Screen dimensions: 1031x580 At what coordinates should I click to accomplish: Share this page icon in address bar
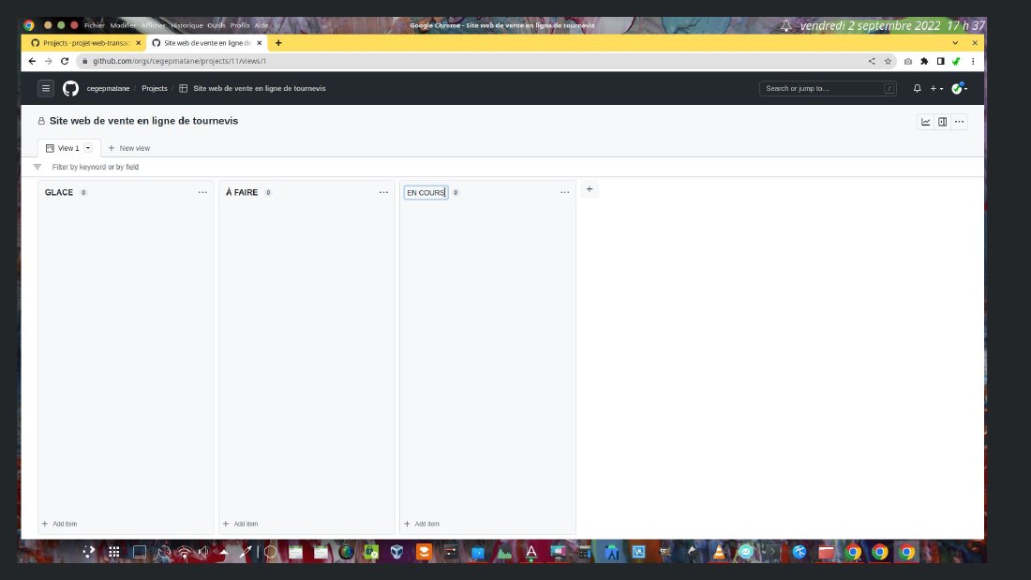click(x=872, y=61)
